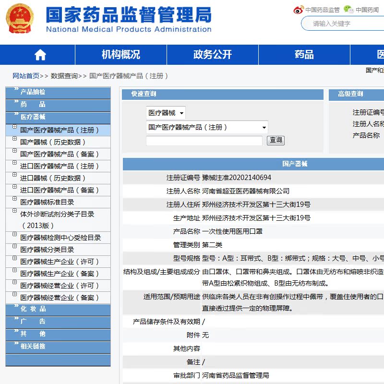Click arrow icon beside 医疗器械生产企业（许可）
The image size is (384, 384).
click(x=15, y=258)
